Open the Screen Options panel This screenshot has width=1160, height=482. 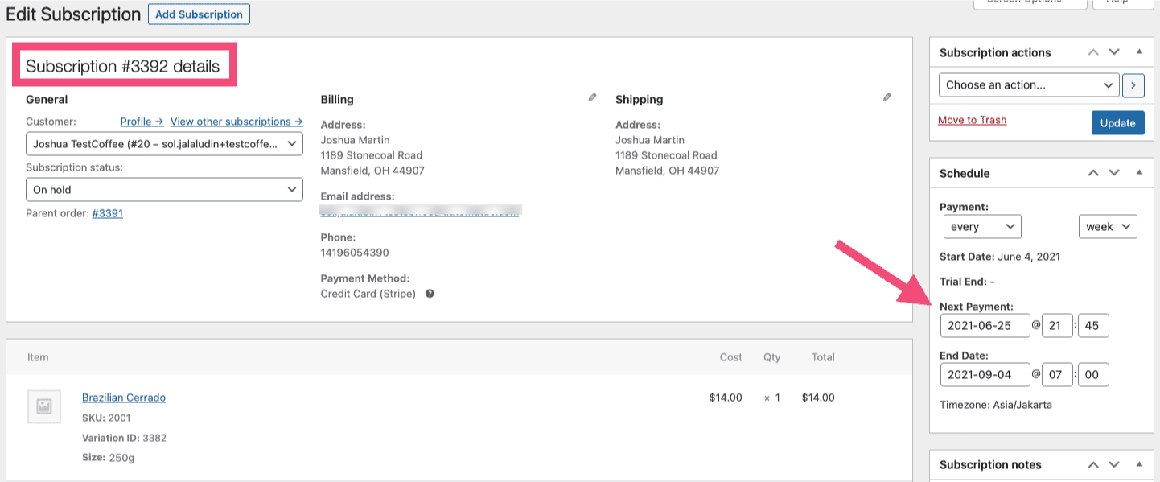(x=1030, y=3)
